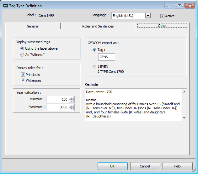
Task: Open the Language dropdown list
Action: pyautogui.click(x=148, y=16)
